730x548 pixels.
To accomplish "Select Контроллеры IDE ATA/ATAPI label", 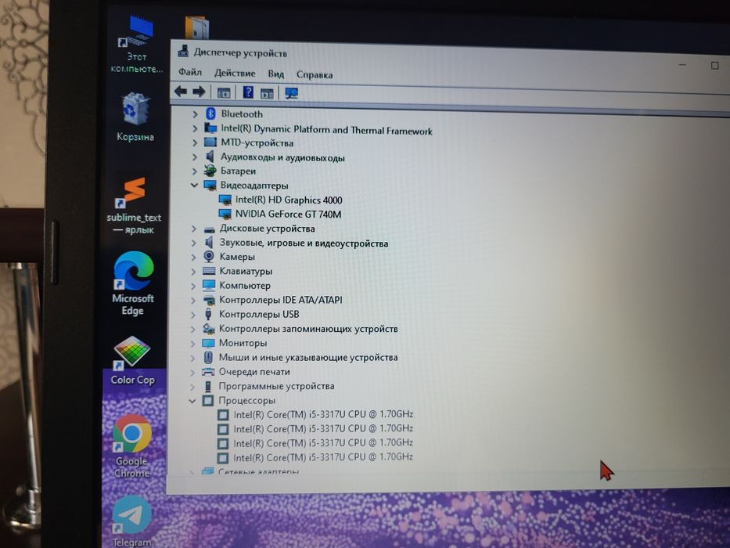I will [281, 300].
